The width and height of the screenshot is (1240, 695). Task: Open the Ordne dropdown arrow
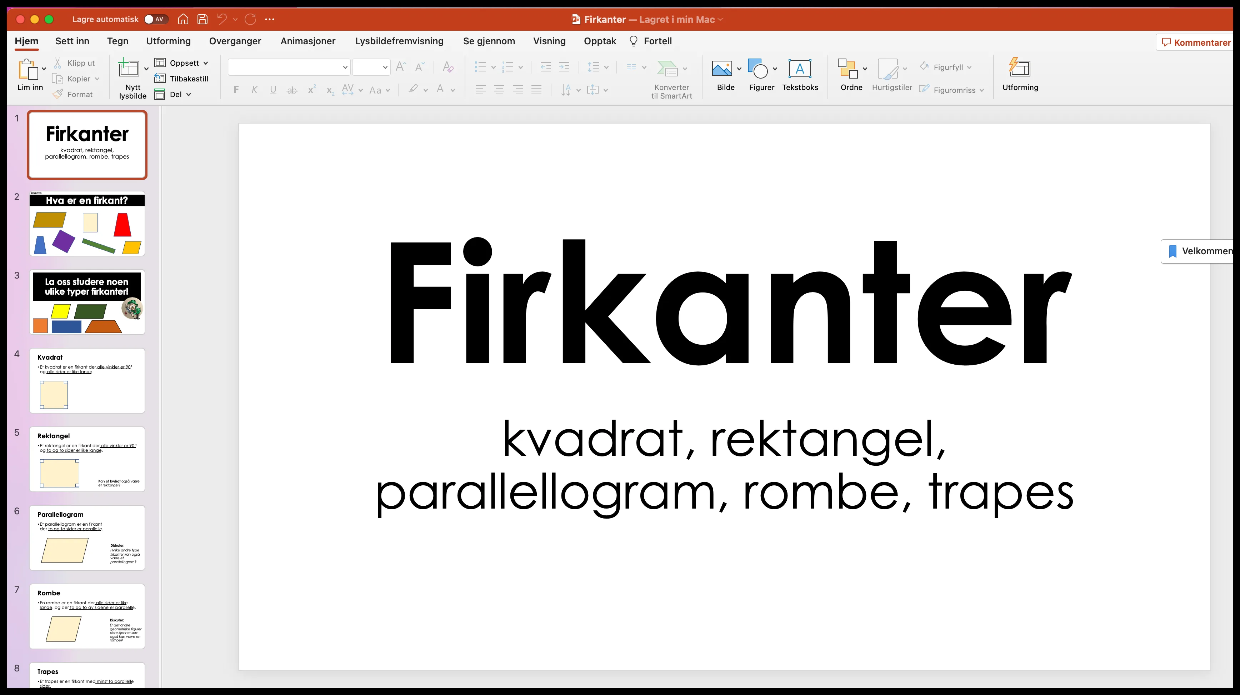coord(865,69)
